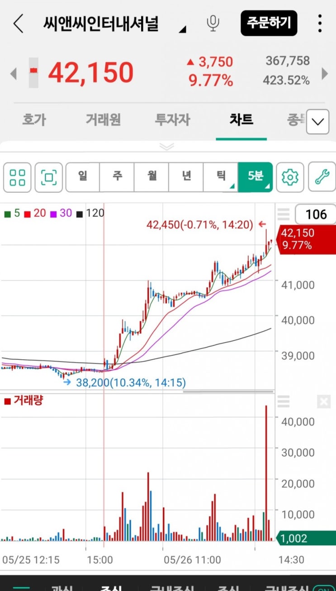This screenshot has height=591, width=336.
Task: Select the tallest red volume bar
Action: [x=266, y=473]
